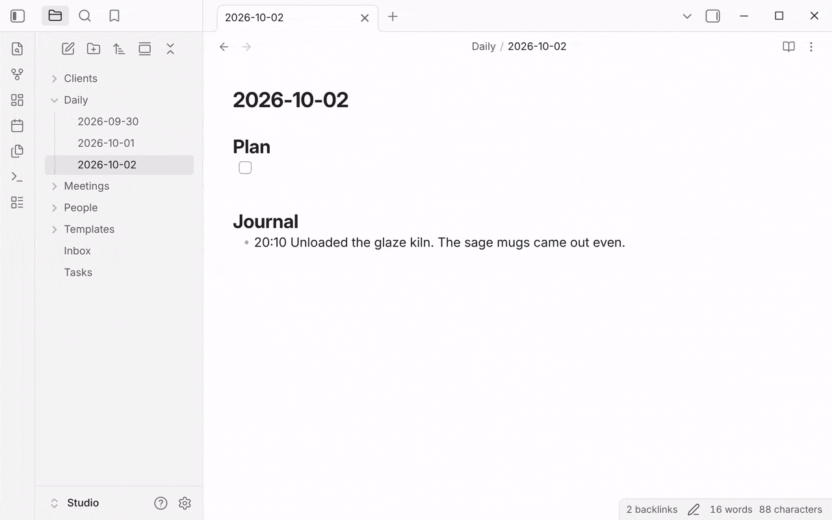Open the 2026-09-30 daily note

click(119, 122)
